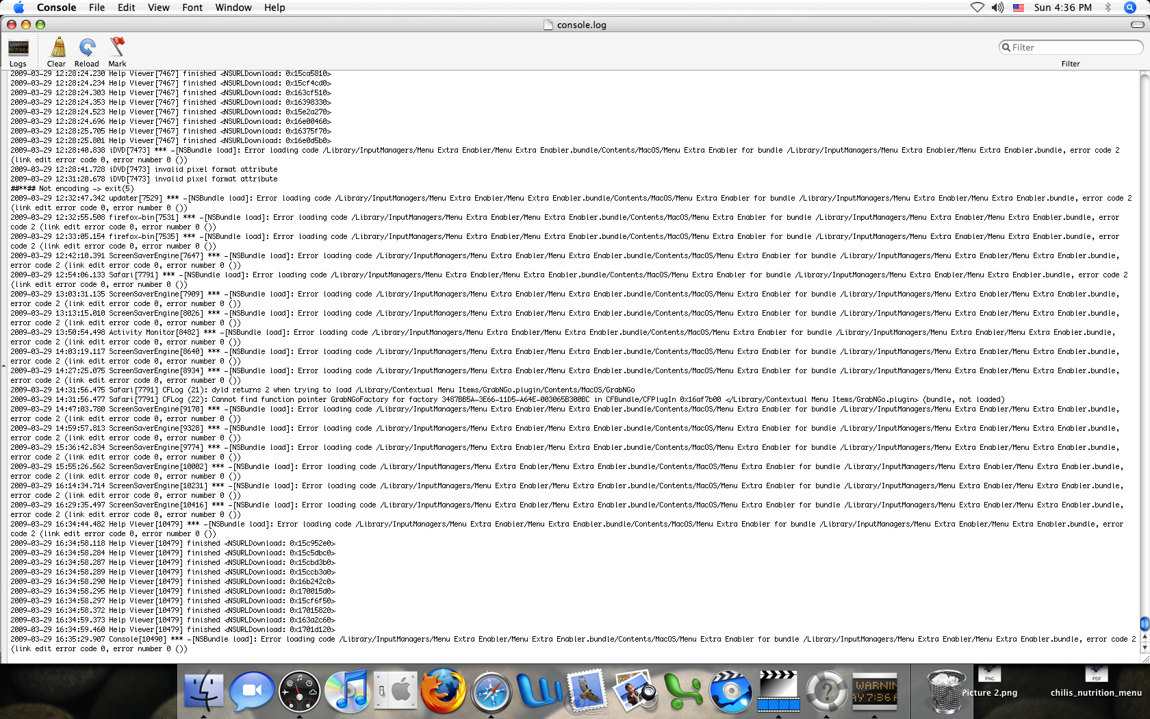1150x719 pixels.
Task: Click the Activity Monitor[8482] error line
Action: [563, 337]
